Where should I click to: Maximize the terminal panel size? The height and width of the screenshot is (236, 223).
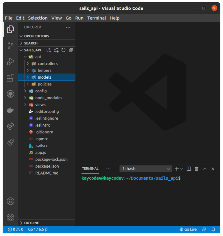coord(205,169)
